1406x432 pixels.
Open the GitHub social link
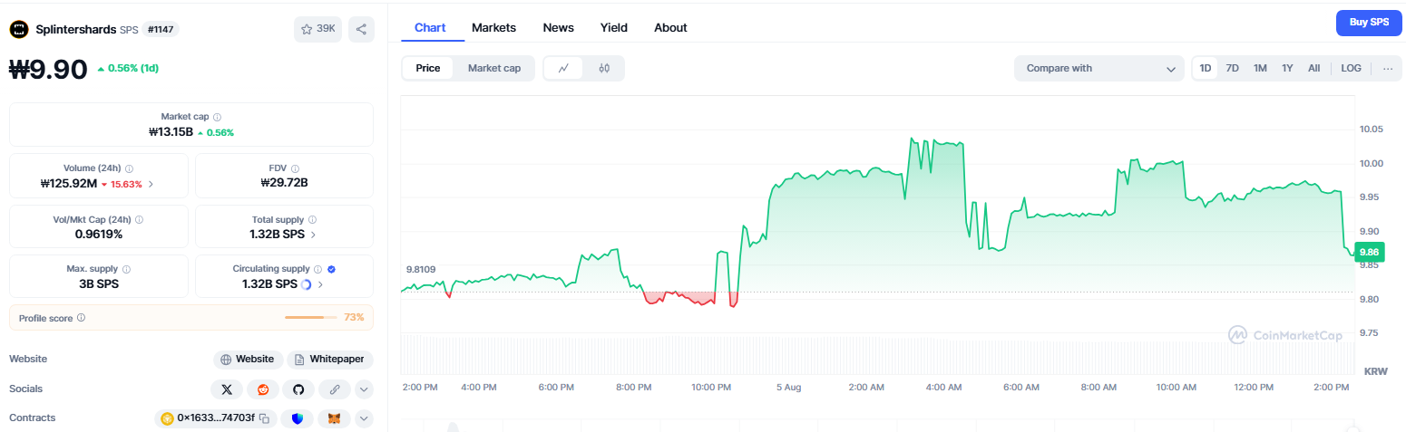298,389
